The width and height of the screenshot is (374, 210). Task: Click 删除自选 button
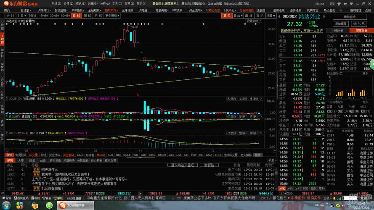coord(350,17)
